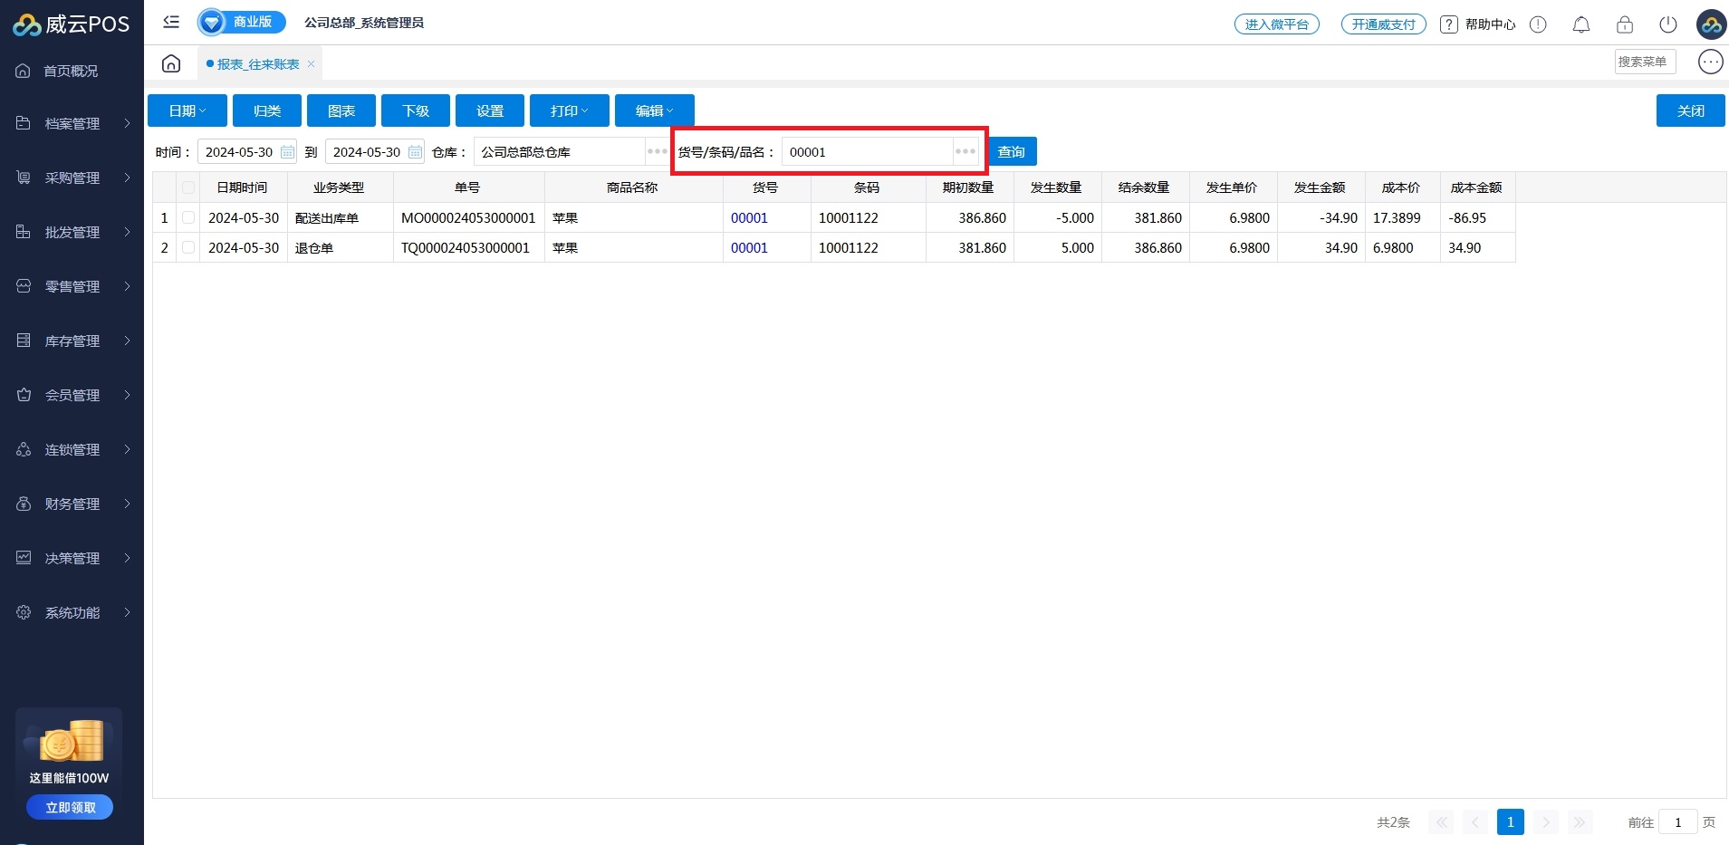Click the 货号/条码/品名 input field
This screenshot has height=845, width=1729.
pos(867,152)
